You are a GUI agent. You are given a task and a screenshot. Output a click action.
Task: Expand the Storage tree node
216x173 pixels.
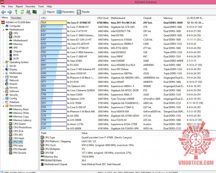click(x=3, y=77)
